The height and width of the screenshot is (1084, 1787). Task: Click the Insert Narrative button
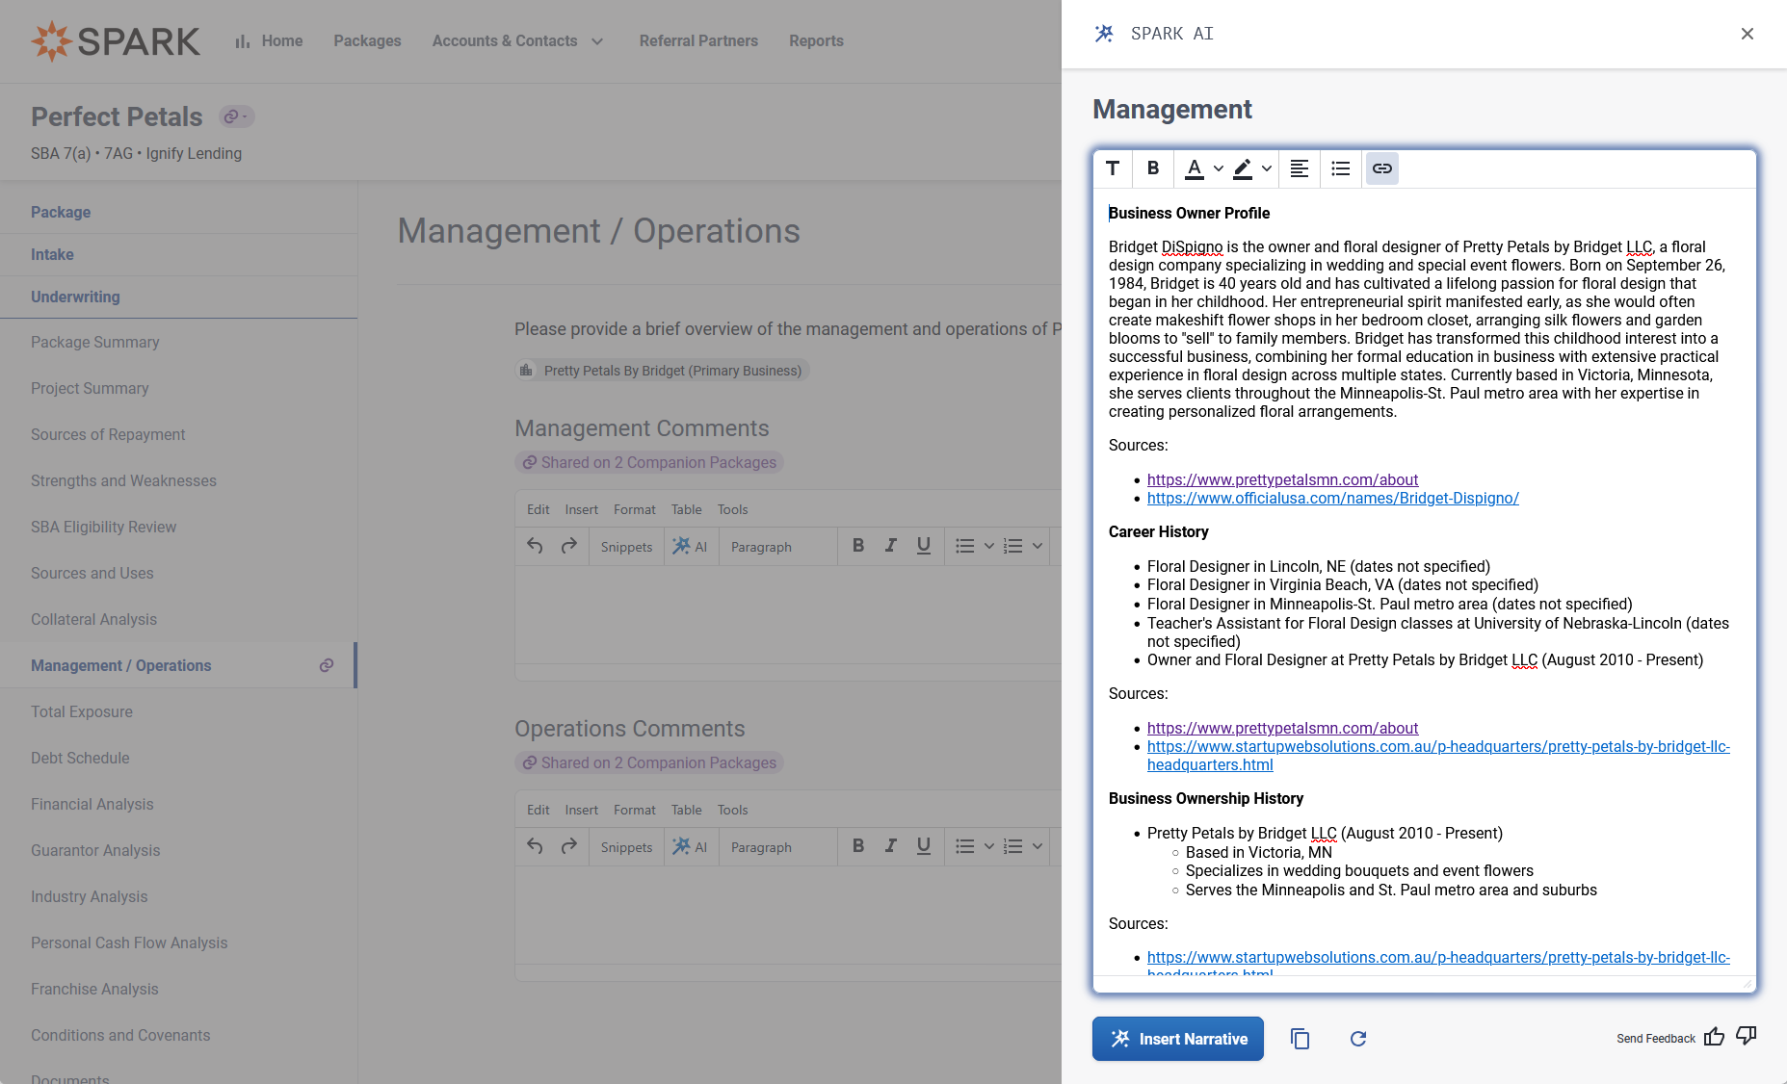1178,1039
